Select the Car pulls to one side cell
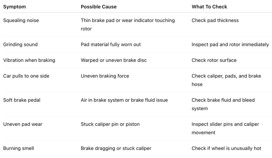Image resolution: width=272 pixels, height=158 pixels. [26, 76]
